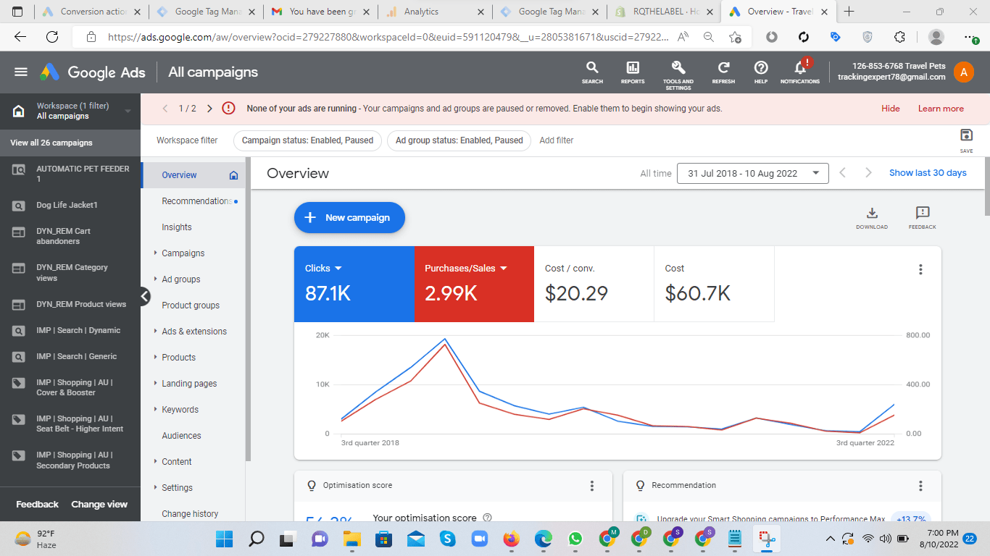Open Insights in the left navigation
The image size is (990, 556).
177,227
